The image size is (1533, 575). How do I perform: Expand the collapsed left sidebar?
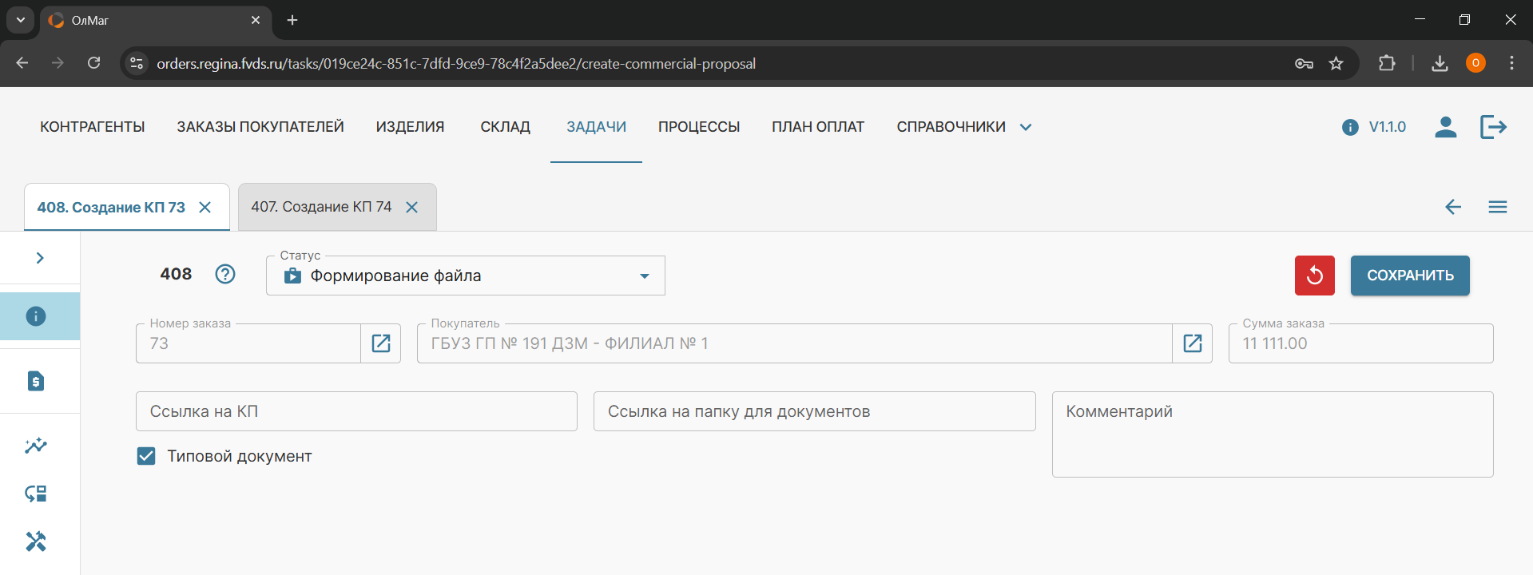point(40,258)
